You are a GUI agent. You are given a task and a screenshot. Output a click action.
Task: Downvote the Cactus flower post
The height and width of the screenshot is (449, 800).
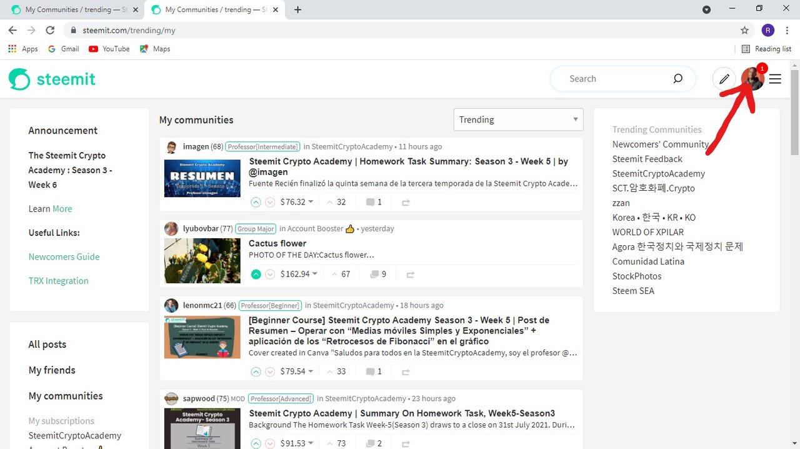tap(270, 274)
